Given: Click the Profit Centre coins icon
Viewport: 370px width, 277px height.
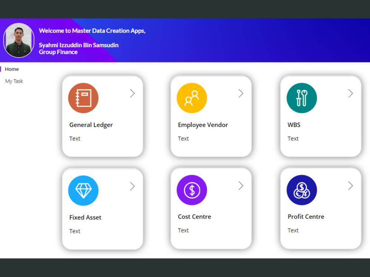Looking at the screenshot, I should point(302,190).
